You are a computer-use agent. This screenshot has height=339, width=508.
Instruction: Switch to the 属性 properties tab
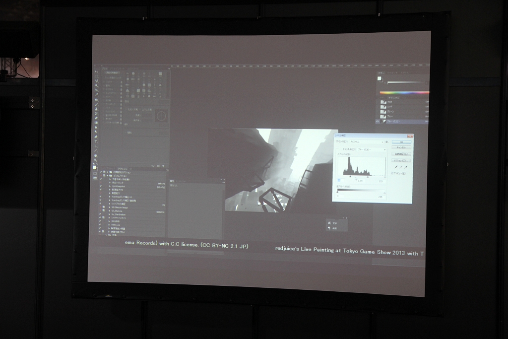coord(172,181)
